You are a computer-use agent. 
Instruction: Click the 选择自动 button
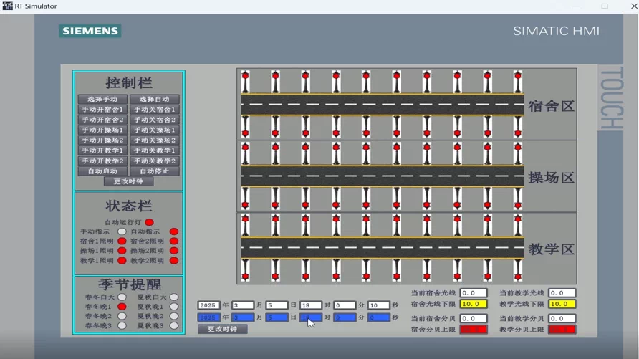click(x=155, y=99)
